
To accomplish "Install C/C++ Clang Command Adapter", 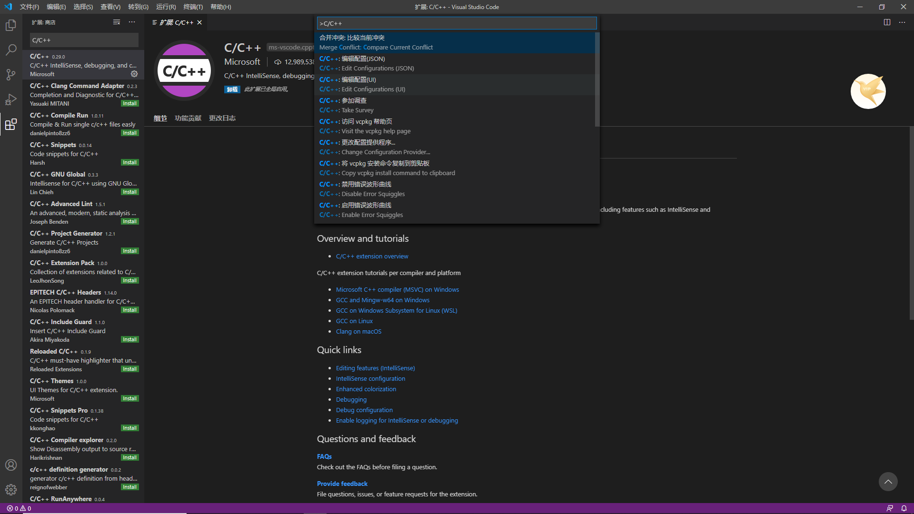I will coord(129,103).
